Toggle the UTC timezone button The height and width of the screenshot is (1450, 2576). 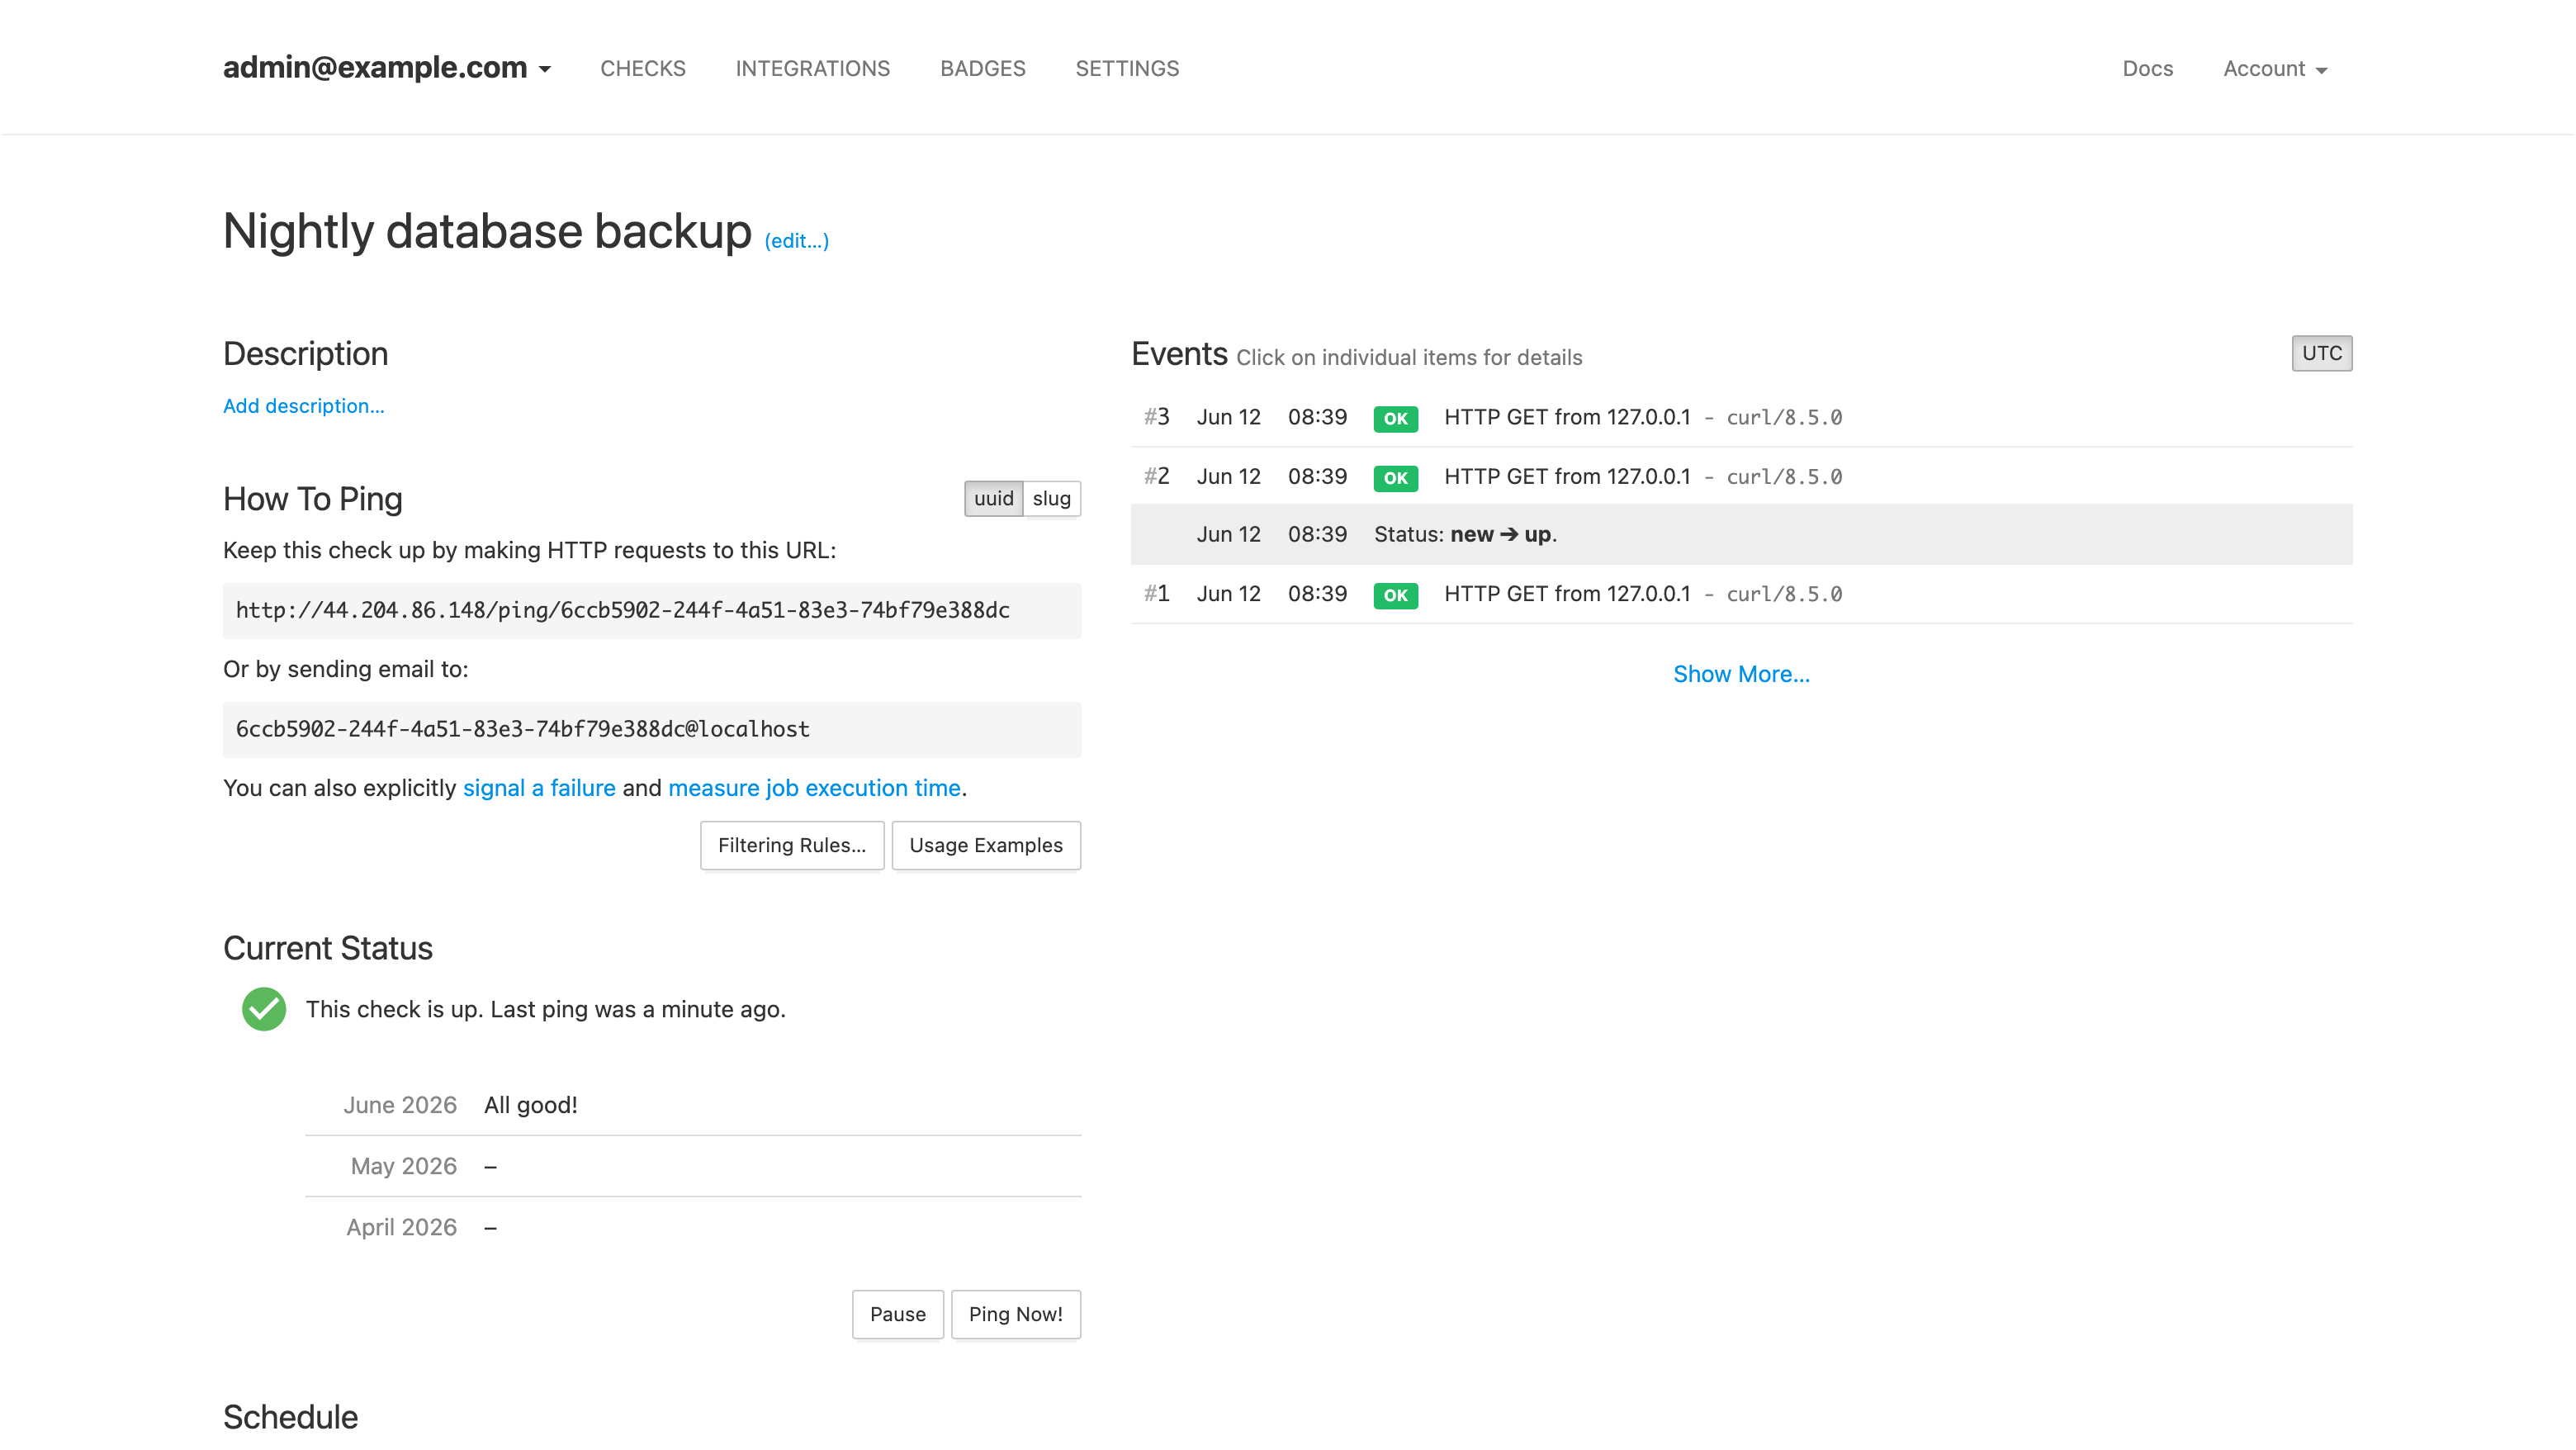point(2321,353)
